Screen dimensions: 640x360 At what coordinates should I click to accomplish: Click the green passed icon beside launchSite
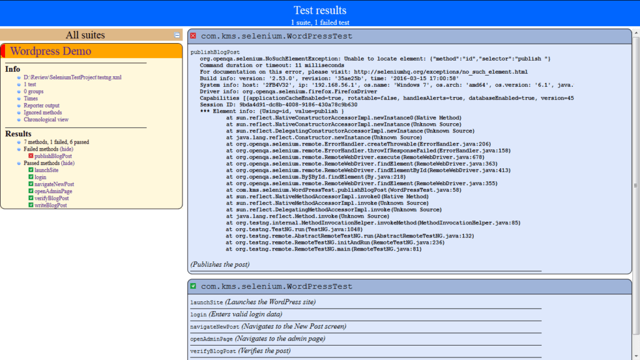coord(31,170)
